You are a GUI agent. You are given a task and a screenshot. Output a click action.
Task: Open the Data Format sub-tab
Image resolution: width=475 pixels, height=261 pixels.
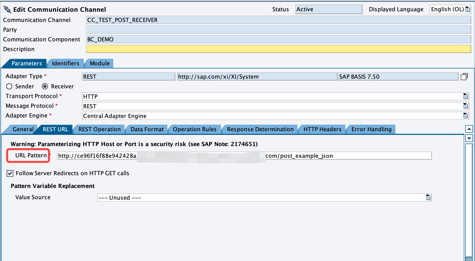click(147, 129)
